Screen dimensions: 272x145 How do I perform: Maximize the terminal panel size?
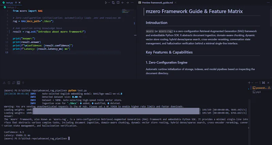(x=263, y=83)
